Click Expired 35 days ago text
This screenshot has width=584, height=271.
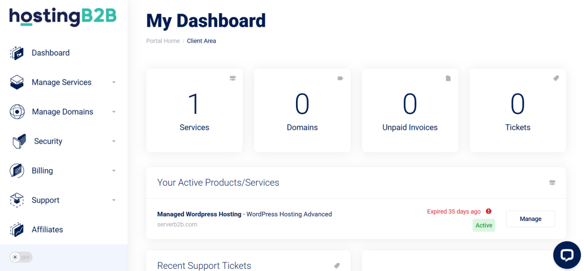[x=453, y=212]
